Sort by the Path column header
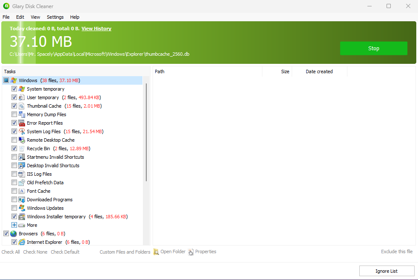This screenshot has width=418, height=280. 208,71
